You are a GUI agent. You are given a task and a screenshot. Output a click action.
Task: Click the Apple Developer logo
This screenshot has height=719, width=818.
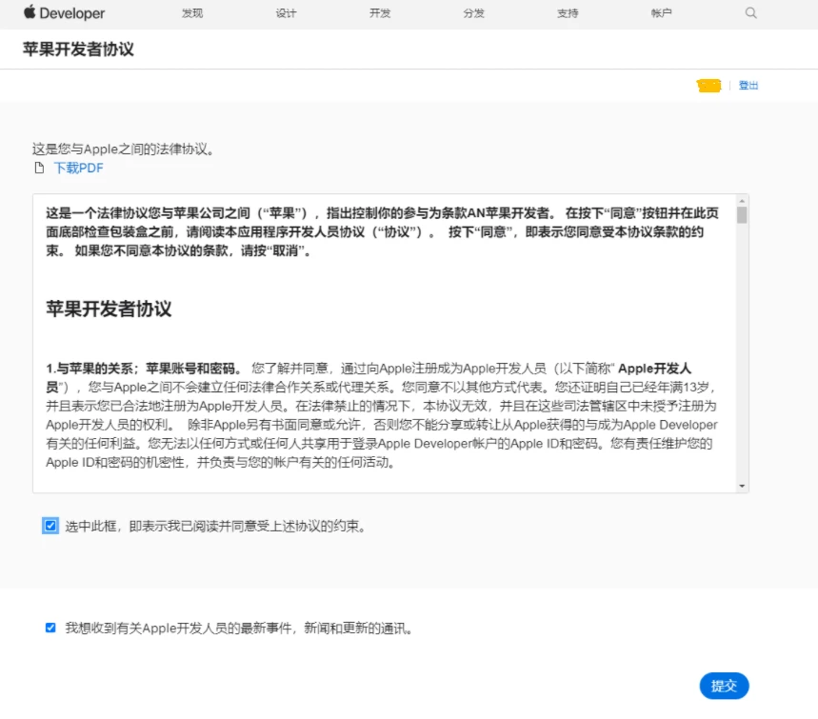point(65,13)
